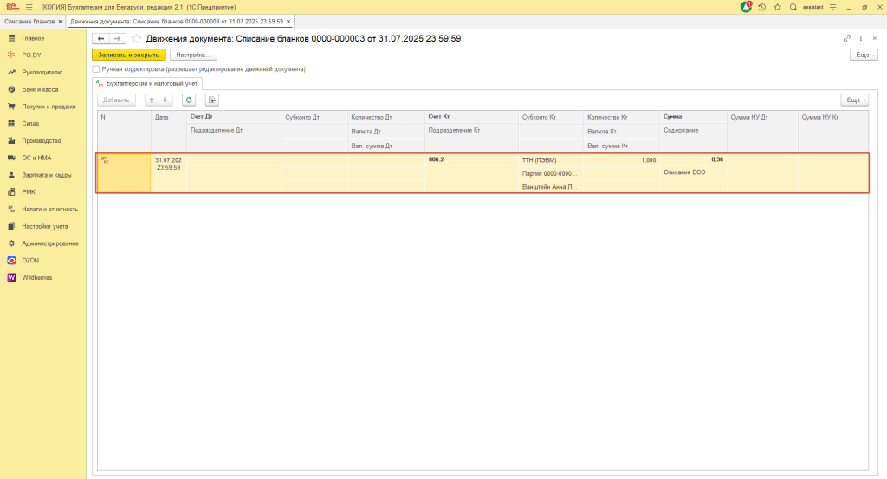Click the Wildberries sidebar icon

(11, 278)
